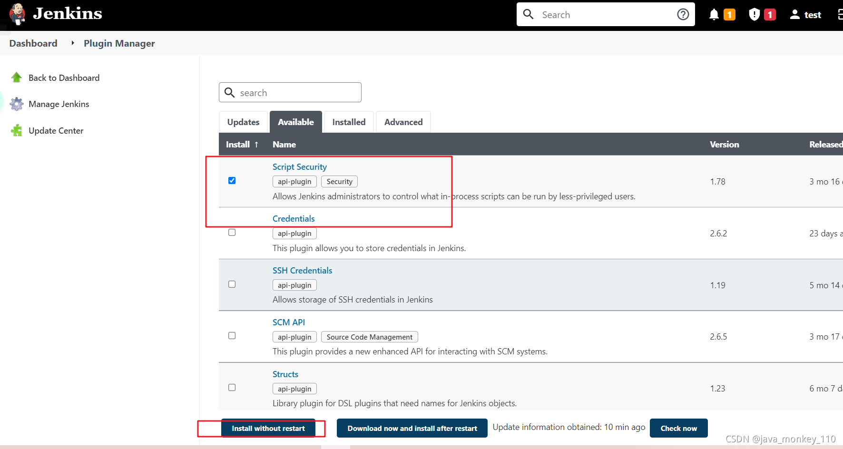Click version 1.19 of SSH Credentials
843x449 pixels.
tap(717, 285)
